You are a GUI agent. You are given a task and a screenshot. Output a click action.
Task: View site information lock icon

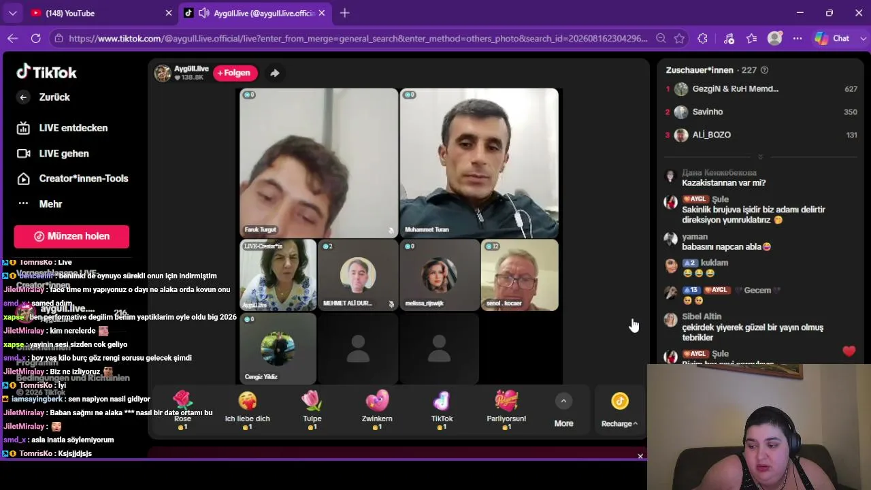tap(58, 39)
